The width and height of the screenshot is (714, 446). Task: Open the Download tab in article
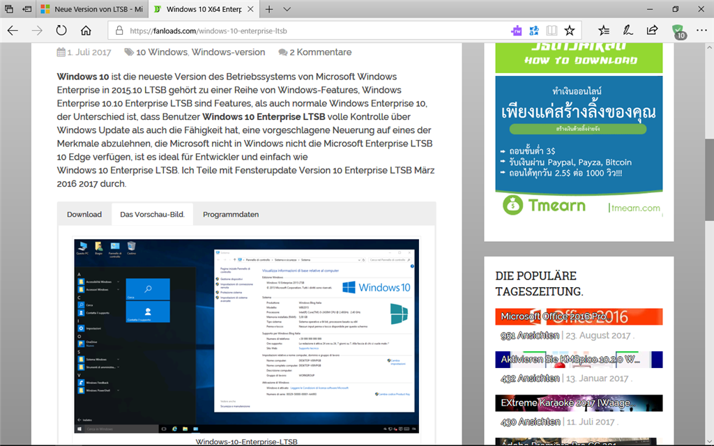pos(84,215)
